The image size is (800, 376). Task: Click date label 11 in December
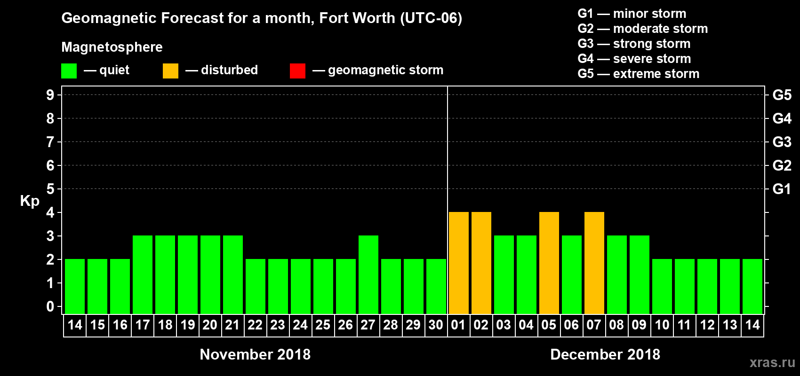click(x=685, y=325)
